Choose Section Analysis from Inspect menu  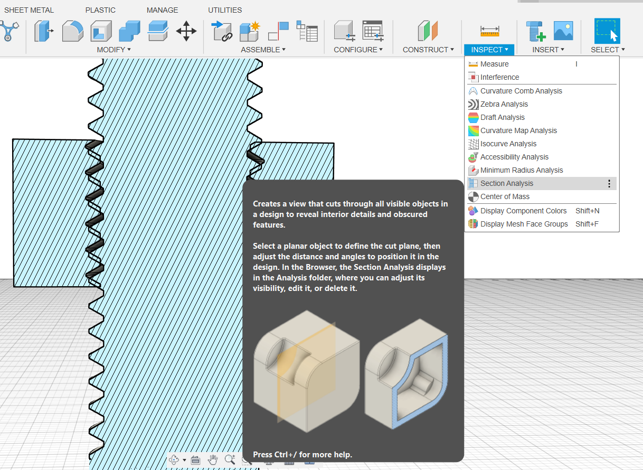pyautogui.click(x=507, y=183)
